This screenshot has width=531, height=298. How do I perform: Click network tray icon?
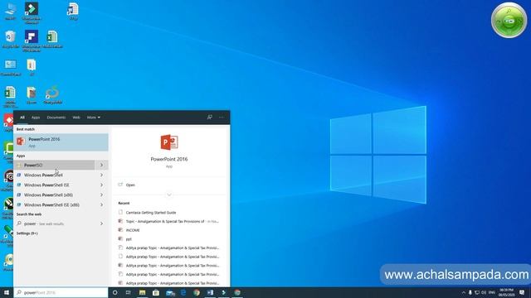(477, 292)
